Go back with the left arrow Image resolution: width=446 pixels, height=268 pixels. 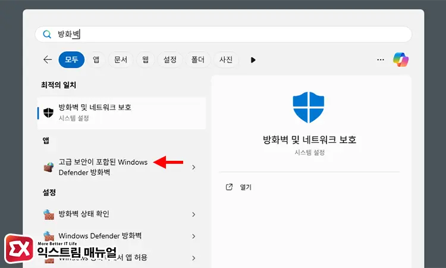click(48, 60)
